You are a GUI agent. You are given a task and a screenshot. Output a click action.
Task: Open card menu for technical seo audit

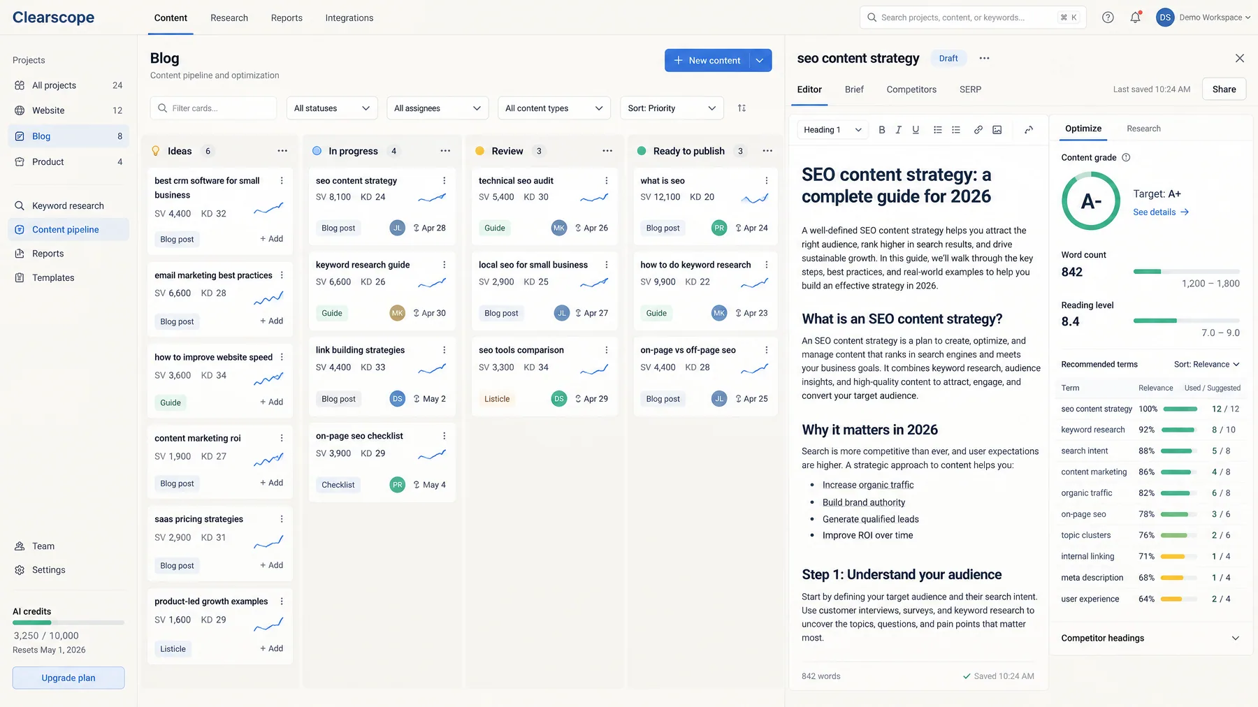[x=607, y=180]
